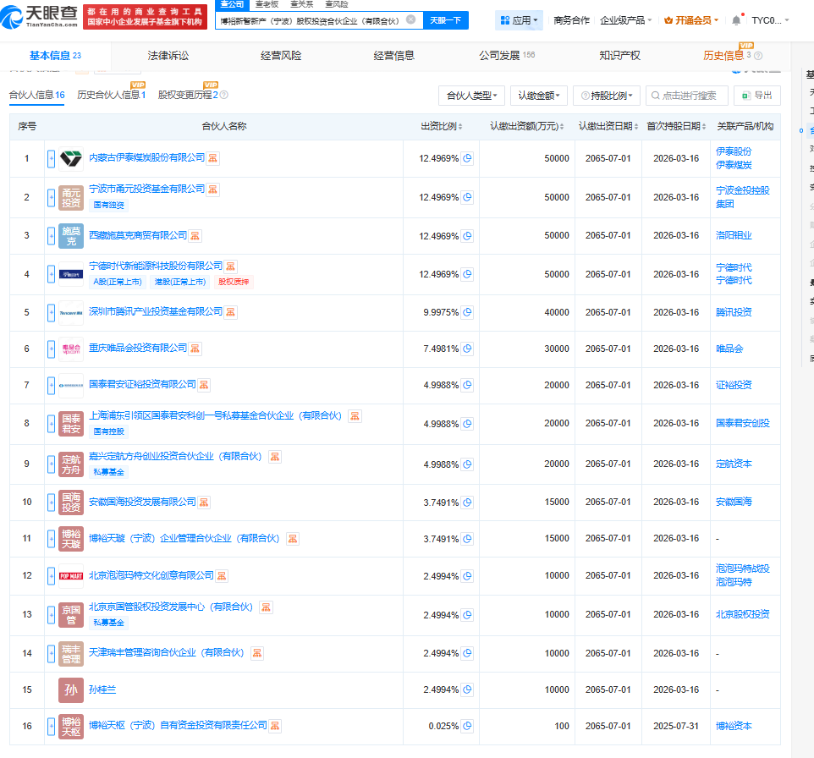The image size is (814, 758).
Task: Open the 开通会员 dropdown
Action: (691, 20)
